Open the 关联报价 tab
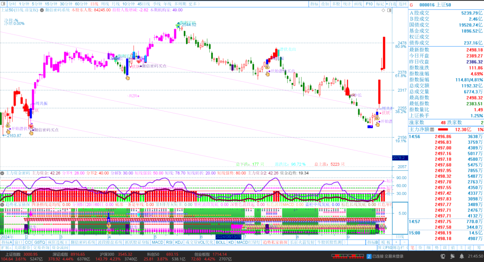Image resolution: width=484 pixels, height=262 pixels. point(22,248)
